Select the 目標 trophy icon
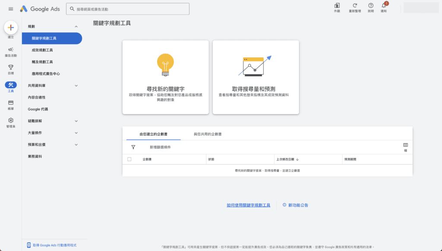This screenshot has width=442, height=251. [10, 67]
